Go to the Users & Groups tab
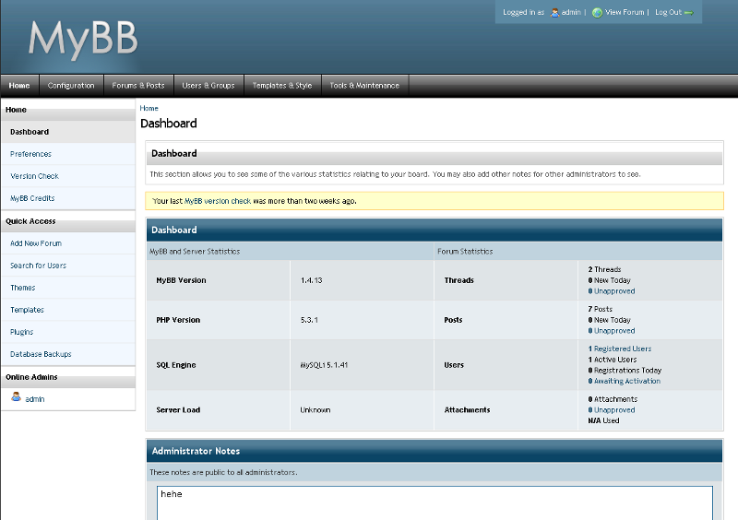The width and height of the screenshot is (738, 520). (x=208, y=86)
